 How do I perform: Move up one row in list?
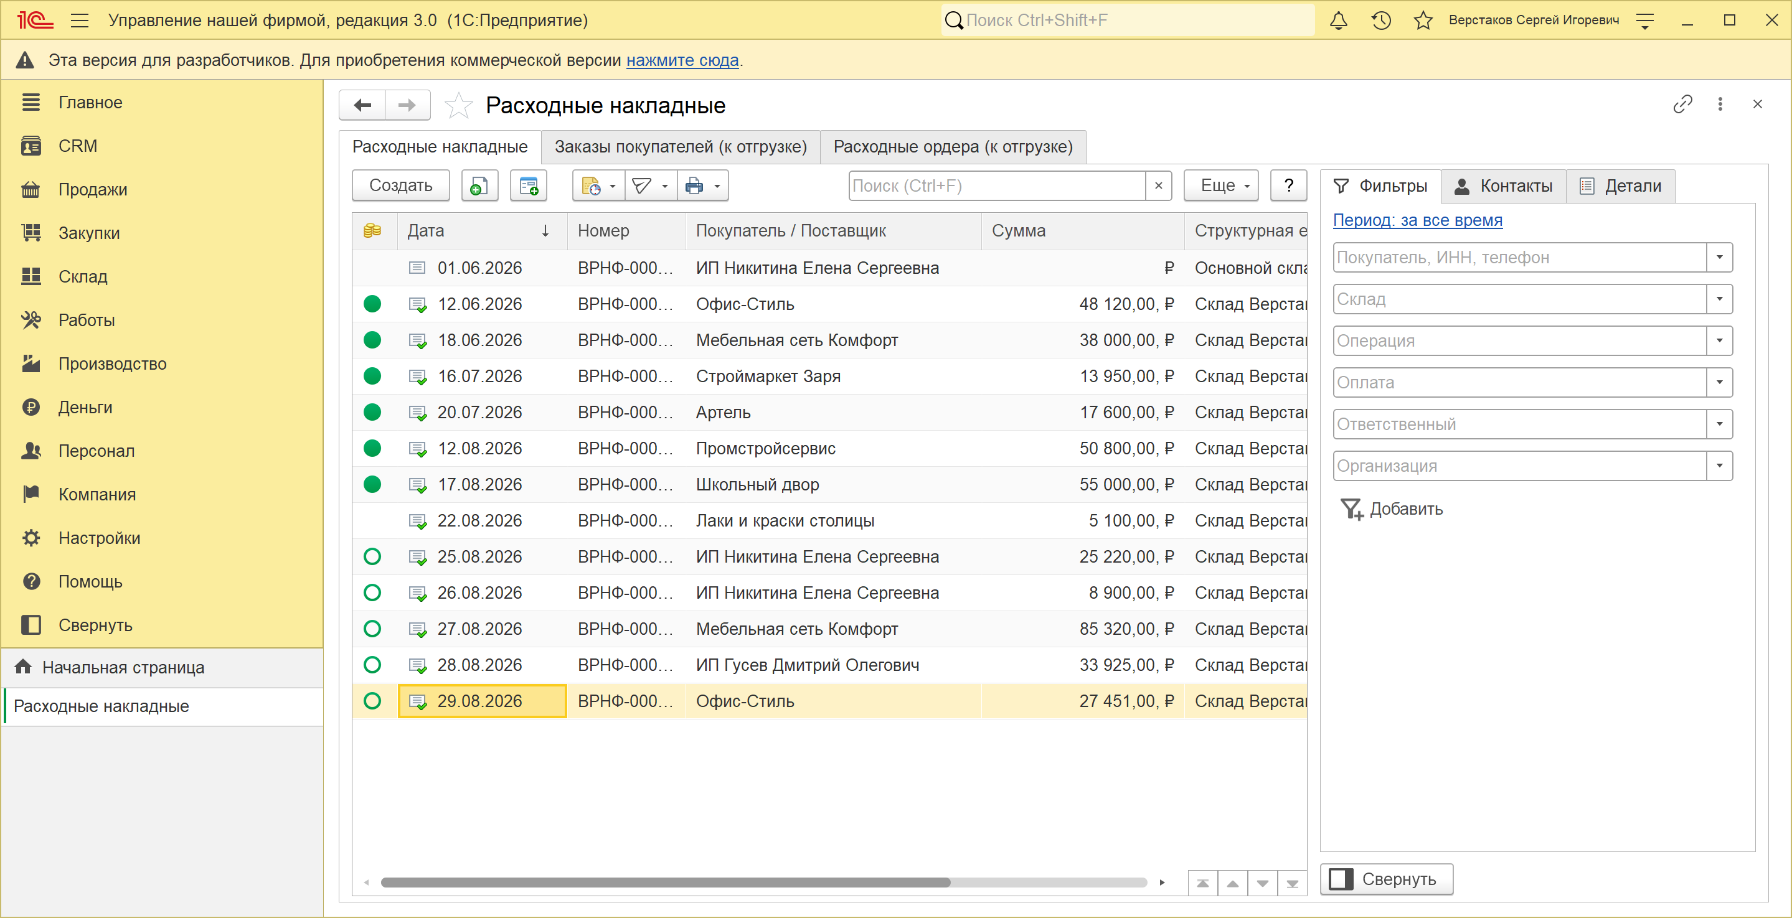pyautogui.click(x=1233, y=883)
